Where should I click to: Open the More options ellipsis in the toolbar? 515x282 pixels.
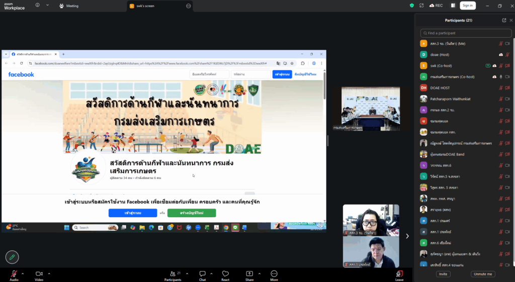(274, 274)
